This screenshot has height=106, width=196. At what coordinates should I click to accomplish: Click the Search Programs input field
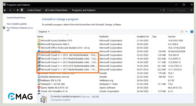coord(179,10)
